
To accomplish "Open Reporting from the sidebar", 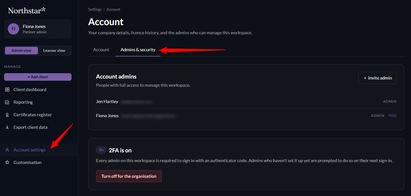I will [23, 102].
